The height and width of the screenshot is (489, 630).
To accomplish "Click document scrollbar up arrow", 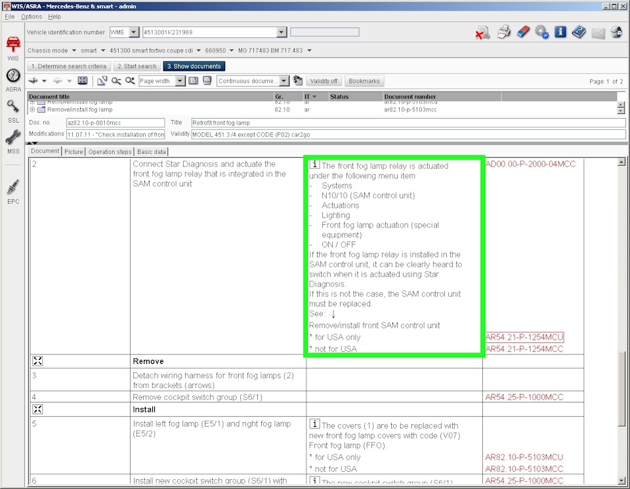I will point(621,162).
